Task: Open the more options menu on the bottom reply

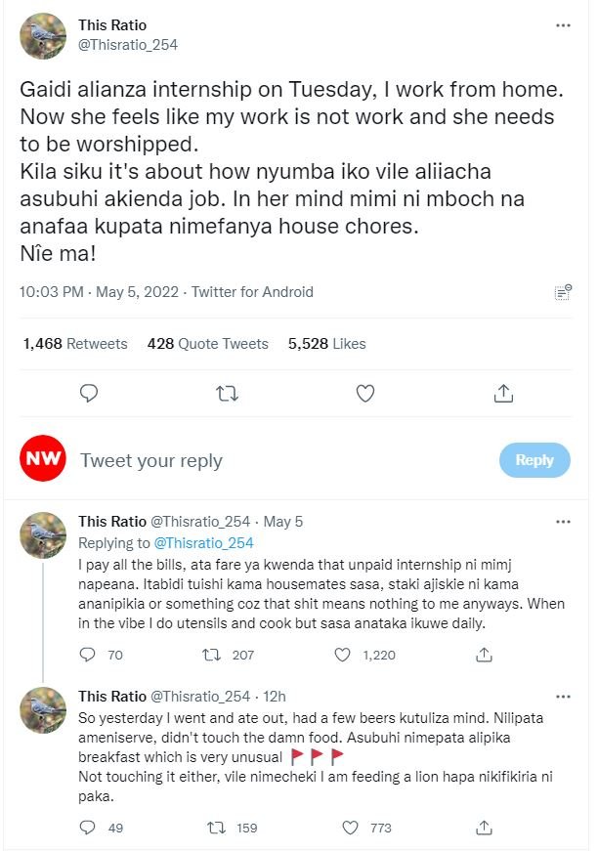Action: [x=565, y=695]
